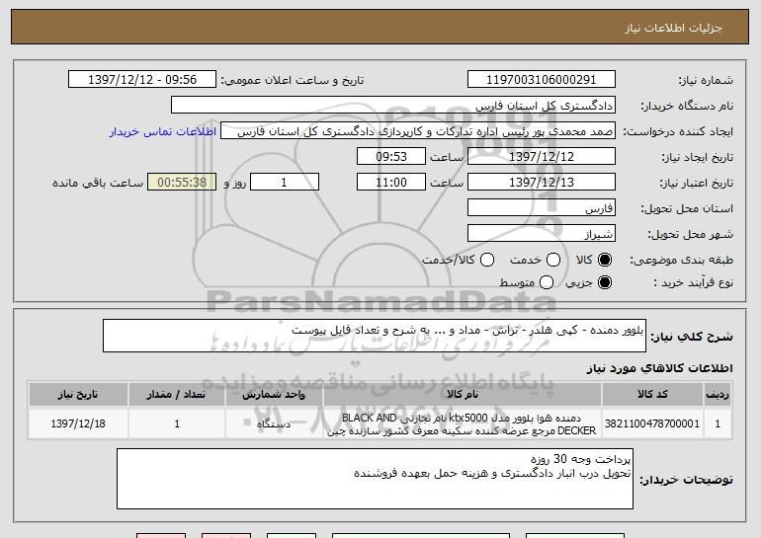Click the تعداد / مقدار column header
Viewport: 761px width, 538px height.
pyautogui.click(x=177, y=394)
